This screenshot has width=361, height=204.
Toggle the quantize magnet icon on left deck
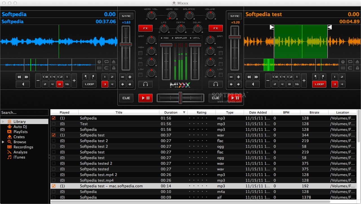107,68
